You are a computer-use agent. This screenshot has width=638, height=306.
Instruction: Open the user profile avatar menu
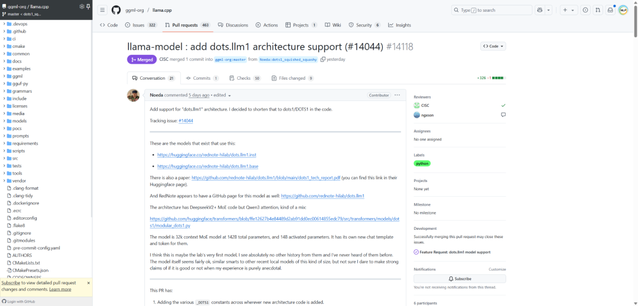(x=623, y=10)
